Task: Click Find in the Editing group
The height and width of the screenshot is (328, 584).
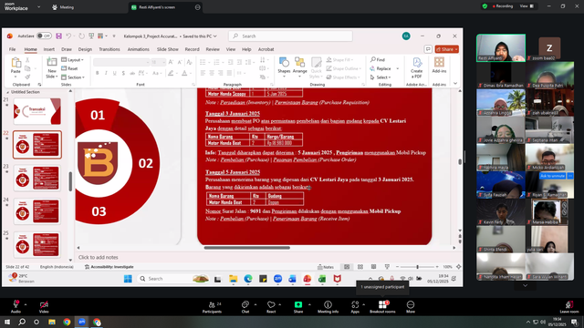Action: pos(378,59)
